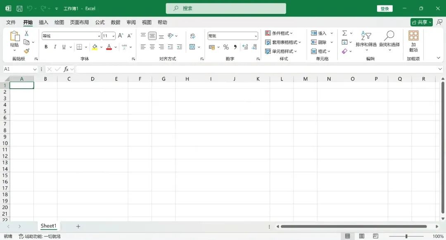Apply percent style format
This screenshot has height=240, width=446.
(x=226, y=47)
